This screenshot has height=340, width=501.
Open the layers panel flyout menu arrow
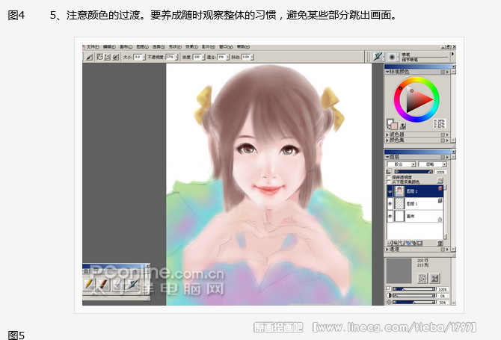(x=447, y=157)
